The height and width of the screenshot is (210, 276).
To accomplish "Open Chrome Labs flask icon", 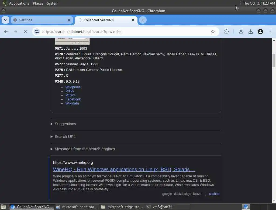I will pos(241,32).
